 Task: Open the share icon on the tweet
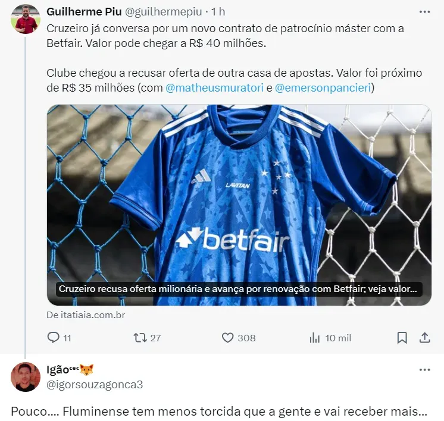pyautogui.click(x=425, y=338)
